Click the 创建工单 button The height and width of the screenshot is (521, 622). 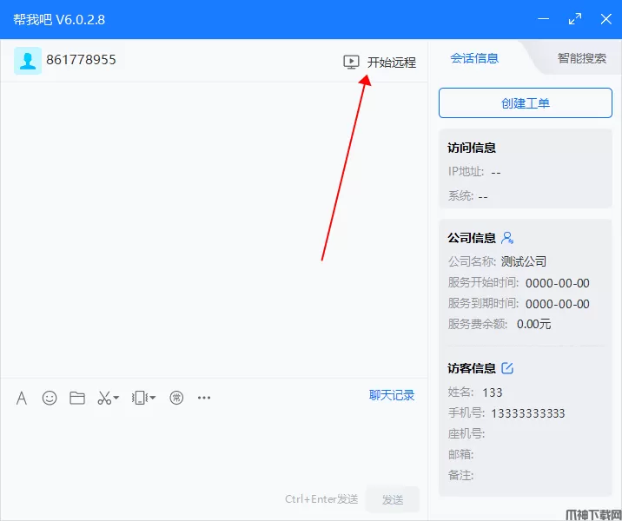(526, 102)
